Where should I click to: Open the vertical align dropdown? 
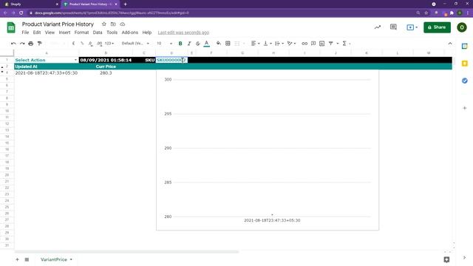[x=268, y=44]
